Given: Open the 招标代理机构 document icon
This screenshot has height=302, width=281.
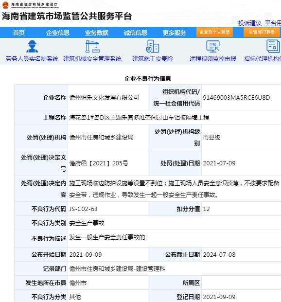Looking at the screenshot, I should click(x=273, y=46).
